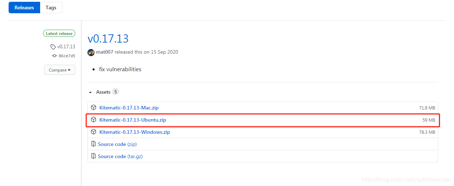Viewport: 454px width, 186px height.
Task: Click the tag icon beside v0.17.13
Action: click(x=53, y=47)
